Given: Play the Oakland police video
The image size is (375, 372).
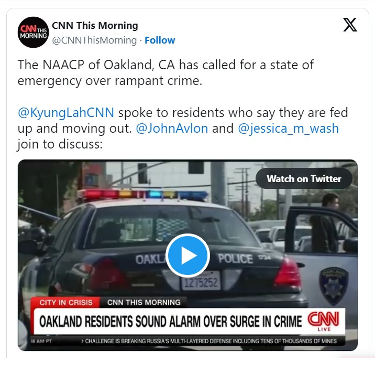Looking at the screenshot, I should 187,256.
